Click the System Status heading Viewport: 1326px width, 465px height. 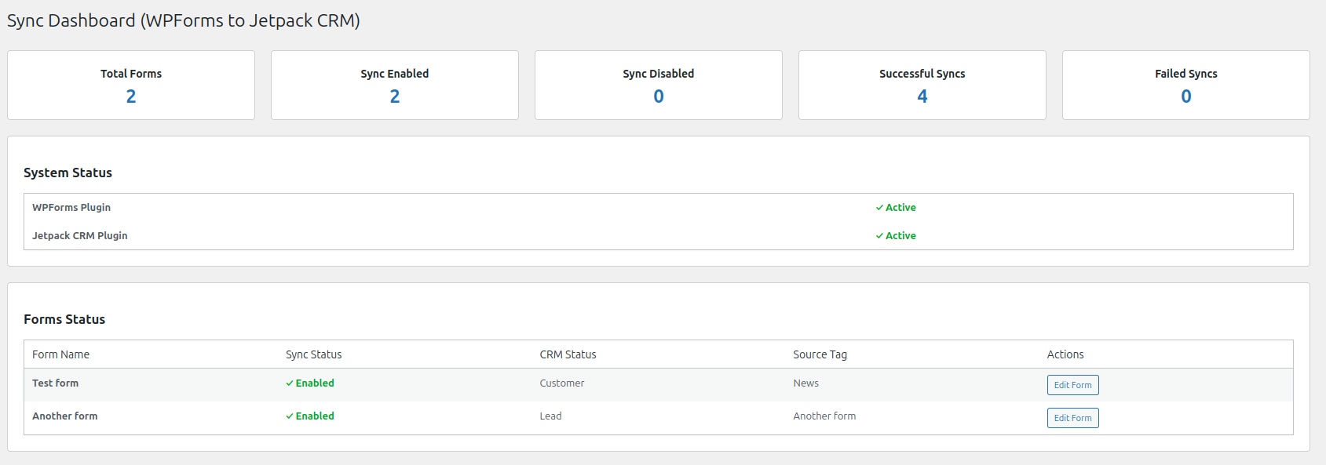(x=68, y=173)
